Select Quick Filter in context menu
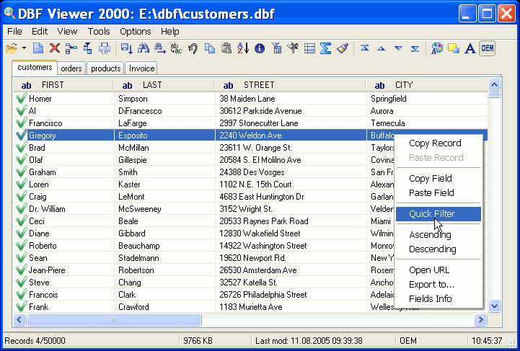 [x=438, y=214]
